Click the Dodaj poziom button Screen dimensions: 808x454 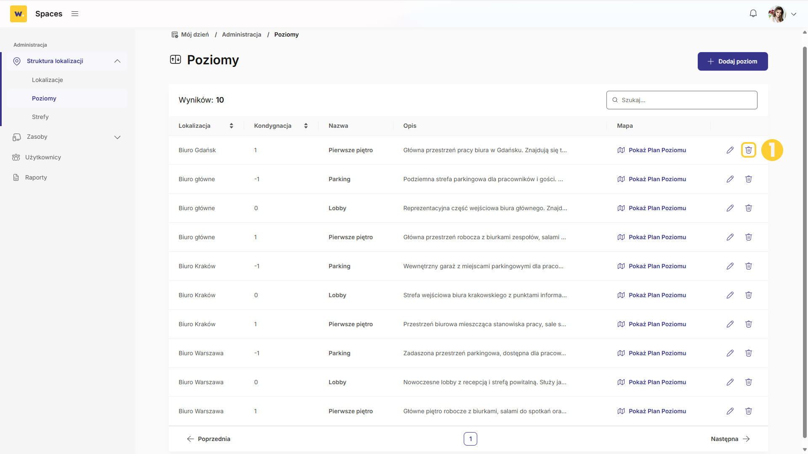pyautogui.click(x=733, y=61)
